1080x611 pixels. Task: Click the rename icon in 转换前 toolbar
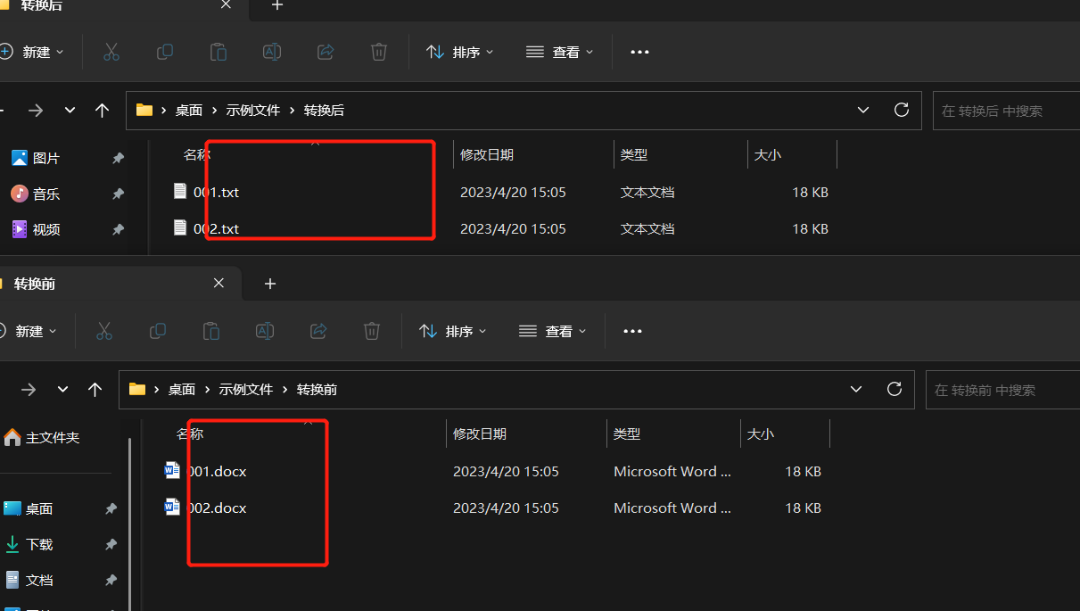tap(265, 331)
